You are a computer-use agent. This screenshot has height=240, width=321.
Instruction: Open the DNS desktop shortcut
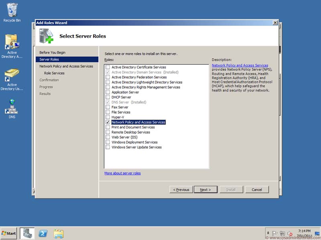coord(12,108)
